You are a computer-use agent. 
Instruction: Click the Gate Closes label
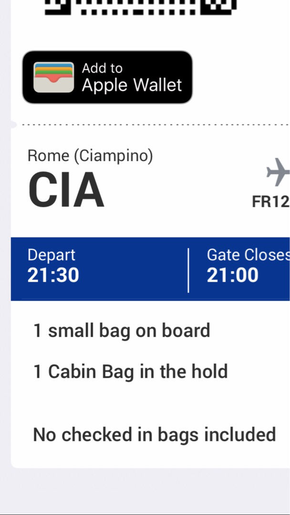click(x=248, y=255)
